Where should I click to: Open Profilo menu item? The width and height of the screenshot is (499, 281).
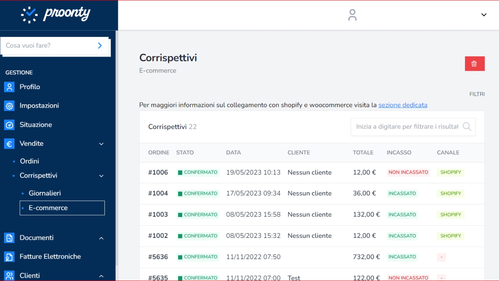[30, 87]
